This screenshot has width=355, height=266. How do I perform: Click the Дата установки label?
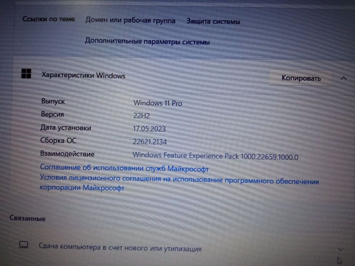coord(66,128)
